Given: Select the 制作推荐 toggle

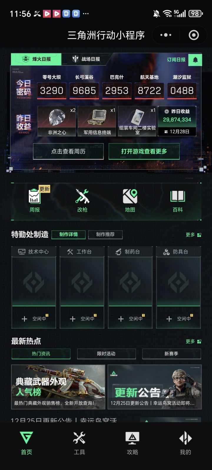Looking at the screenshot, I should pyautogui.click(x=105, y=235).
